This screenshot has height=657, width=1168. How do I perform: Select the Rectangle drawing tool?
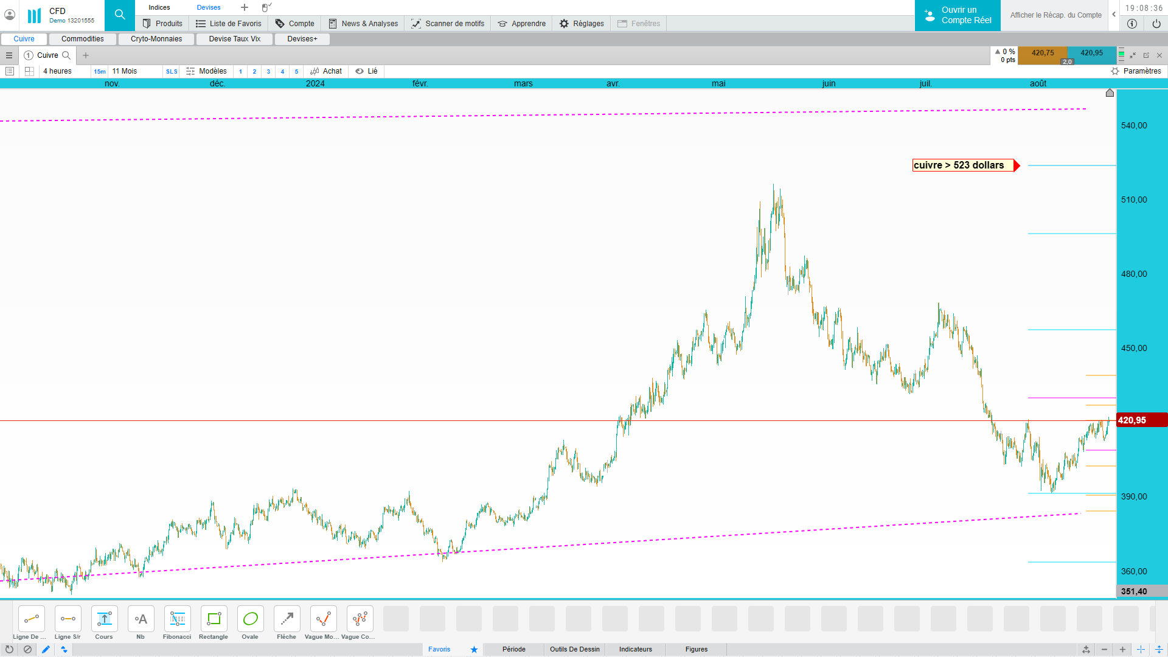(x=214, y=619)
